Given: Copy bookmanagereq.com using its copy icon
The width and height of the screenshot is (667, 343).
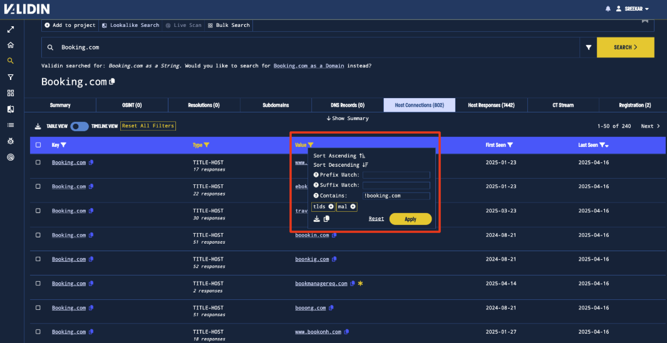Looking at the screenshot, I should point(352,283).
